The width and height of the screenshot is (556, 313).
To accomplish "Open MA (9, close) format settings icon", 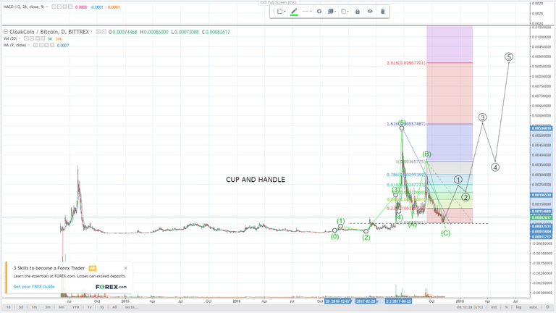I will click(41, 45).
